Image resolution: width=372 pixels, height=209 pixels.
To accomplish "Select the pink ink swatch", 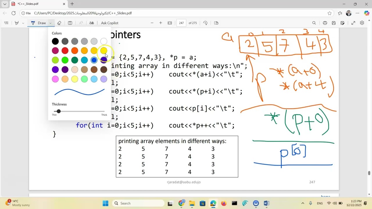I will click(x=55, y=79).
